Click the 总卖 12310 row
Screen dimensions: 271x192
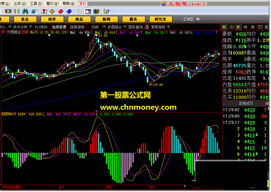coord(246,91)
